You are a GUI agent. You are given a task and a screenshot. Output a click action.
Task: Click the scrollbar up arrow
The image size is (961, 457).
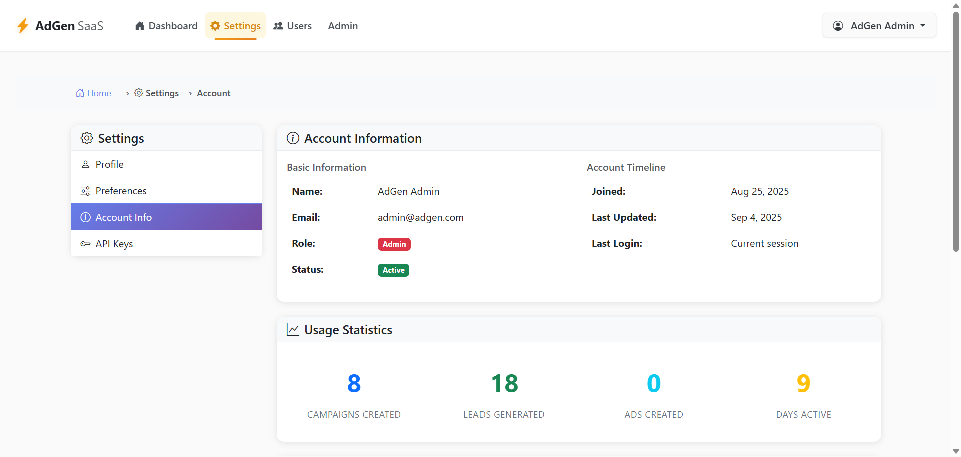[x=956, y=5]
